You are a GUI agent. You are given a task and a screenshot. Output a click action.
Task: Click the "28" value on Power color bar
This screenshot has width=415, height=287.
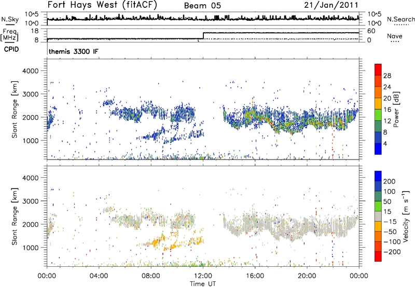tap(387, 76)
